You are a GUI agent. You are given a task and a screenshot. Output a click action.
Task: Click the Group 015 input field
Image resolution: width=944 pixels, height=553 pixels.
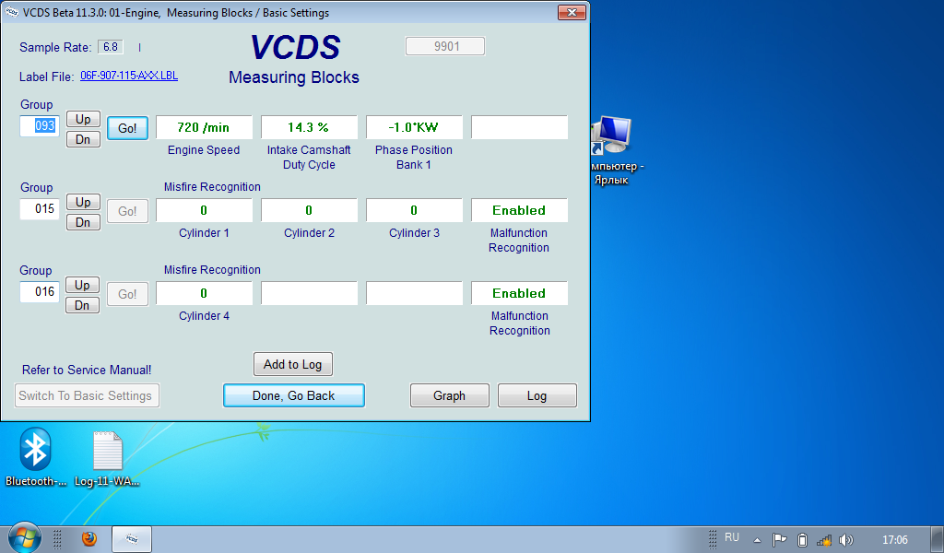pos(40,209)
